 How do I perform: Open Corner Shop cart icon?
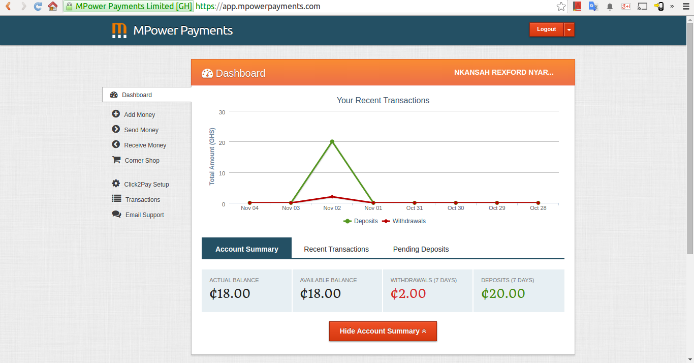(x=116, y=160)
